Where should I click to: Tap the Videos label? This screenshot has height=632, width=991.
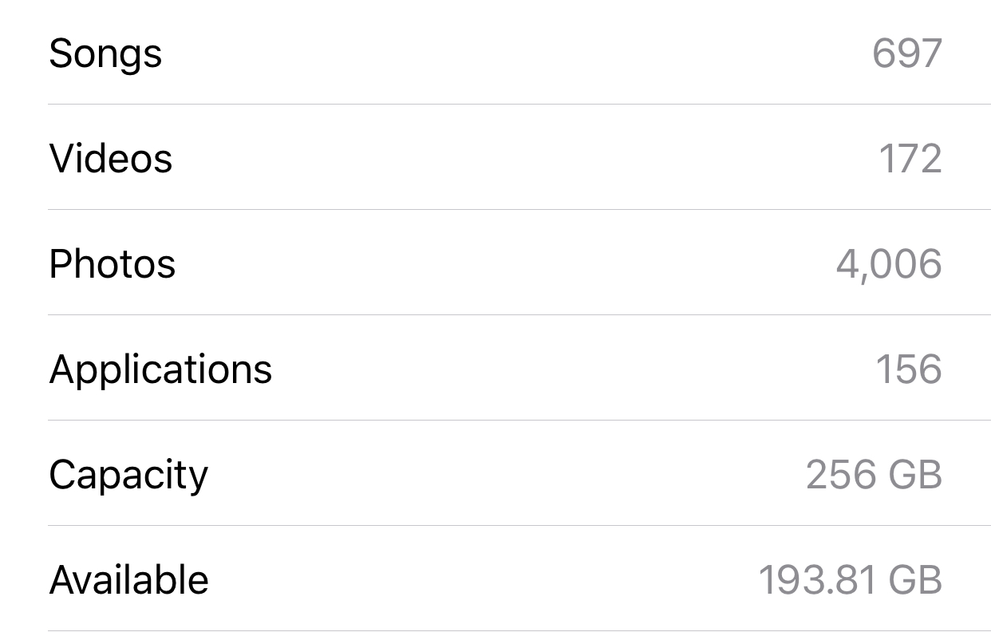(x=111, y=158)
